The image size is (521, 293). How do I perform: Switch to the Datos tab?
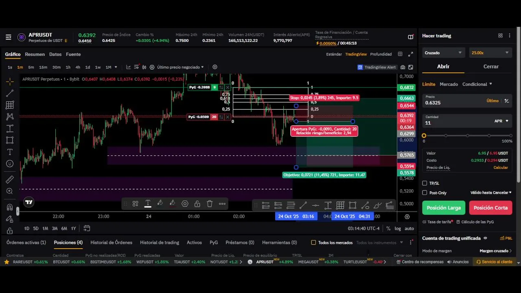(55, 55)
